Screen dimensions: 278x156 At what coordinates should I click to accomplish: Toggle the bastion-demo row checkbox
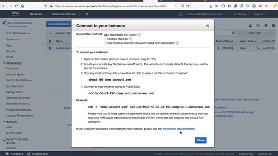[50, 48]
